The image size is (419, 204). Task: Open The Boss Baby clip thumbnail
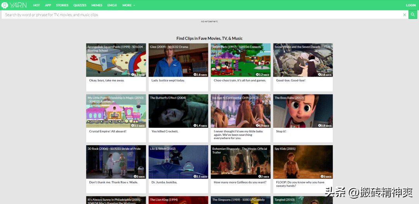tap(303, 111)
